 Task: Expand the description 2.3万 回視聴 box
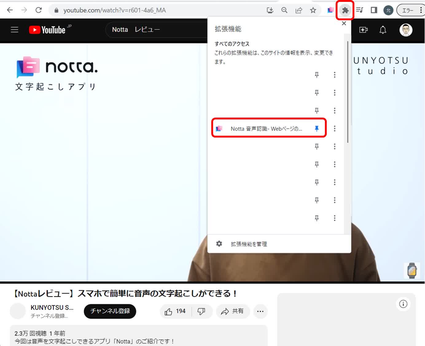coord(139,336)
